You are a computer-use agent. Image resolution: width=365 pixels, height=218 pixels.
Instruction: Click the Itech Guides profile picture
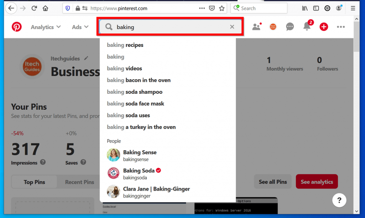click(32, 66)
